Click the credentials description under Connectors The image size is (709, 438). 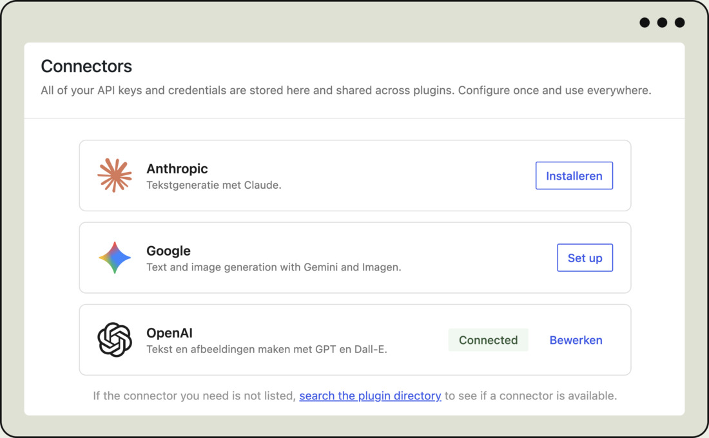[x=346, y=90]
